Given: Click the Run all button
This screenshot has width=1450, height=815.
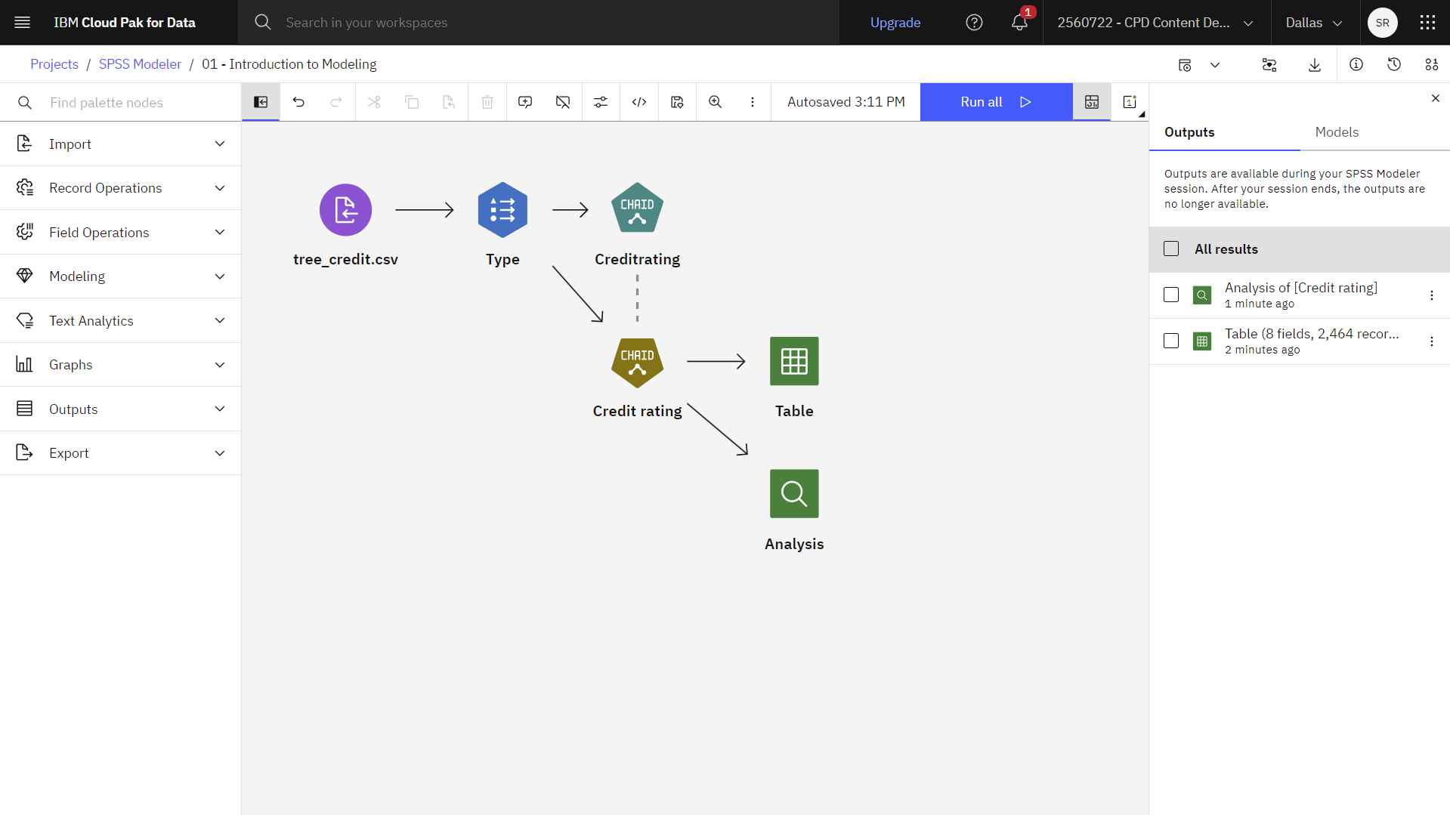Looking at the screenshot, I should tap(996, 102).
